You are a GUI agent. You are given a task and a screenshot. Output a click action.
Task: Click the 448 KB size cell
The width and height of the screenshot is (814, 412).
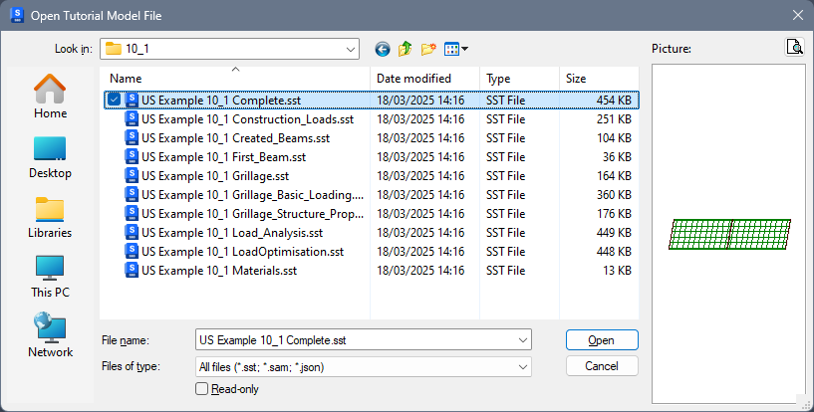614,252
